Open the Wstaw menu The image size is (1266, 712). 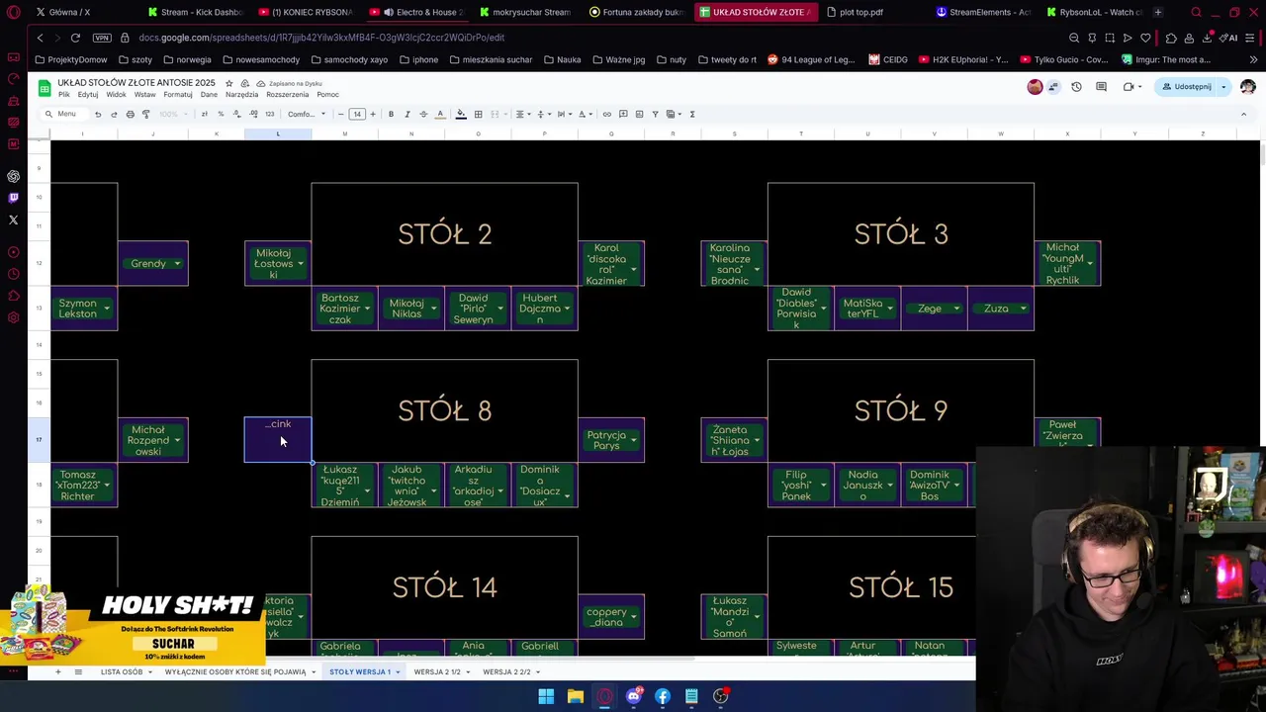coord(144,95)
